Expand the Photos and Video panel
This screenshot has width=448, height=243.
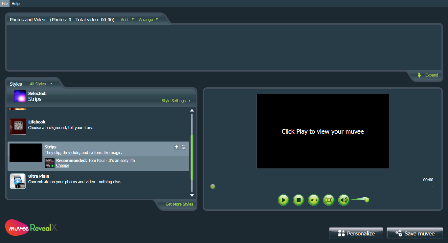click(x=428, y=75)
